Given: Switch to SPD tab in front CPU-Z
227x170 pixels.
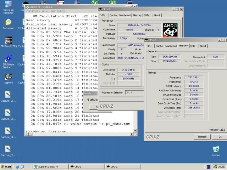Looking at the screenshot, I should click(x=193, y=46).
